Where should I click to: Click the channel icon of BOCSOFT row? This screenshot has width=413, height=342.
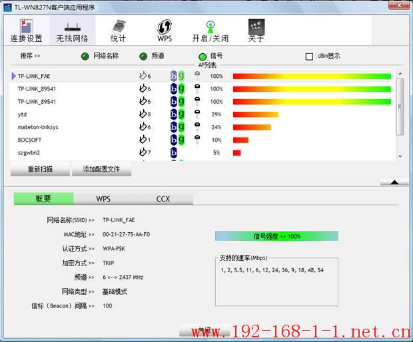(143, 139)
